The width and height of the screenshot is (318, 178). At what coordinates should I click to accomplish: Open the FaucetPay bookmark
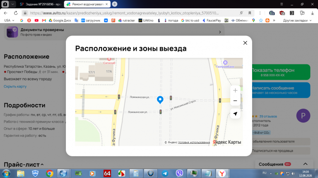tap(212, 20)
